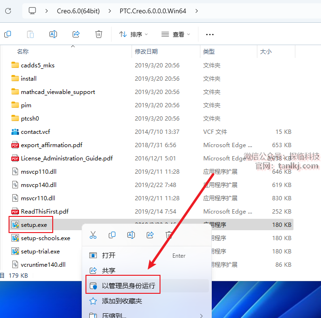Navigate to Creo.6.0(64bit) breadcrumb
This screenshot has width=321, height=318.
(x=78, y=11)
